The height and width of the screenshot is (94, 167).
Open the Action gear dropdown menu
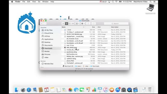(x=83, y=23)
